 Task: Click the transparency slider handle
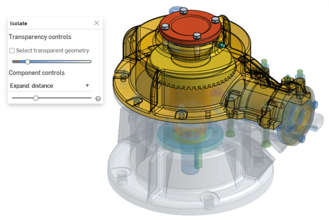point(27,62)
